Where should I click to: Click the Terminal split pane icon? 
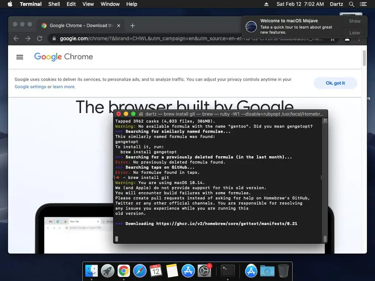click(x=325, y=121)
